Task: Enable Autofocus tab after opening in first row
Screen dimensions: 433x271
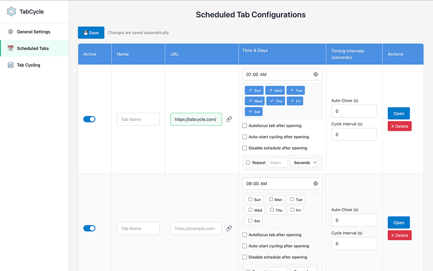Action: 245,126
